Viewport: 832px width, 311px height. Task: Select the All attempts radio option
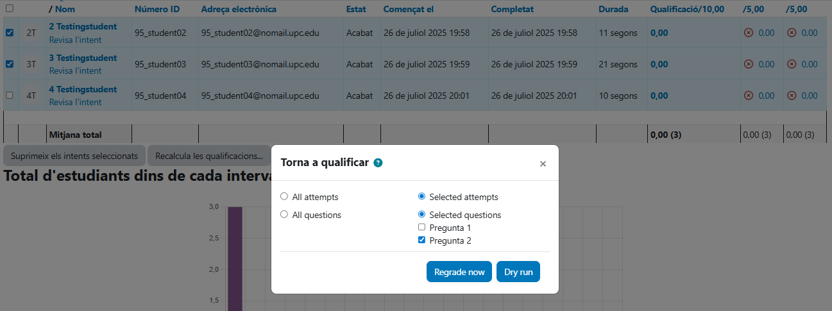point(284,197)
